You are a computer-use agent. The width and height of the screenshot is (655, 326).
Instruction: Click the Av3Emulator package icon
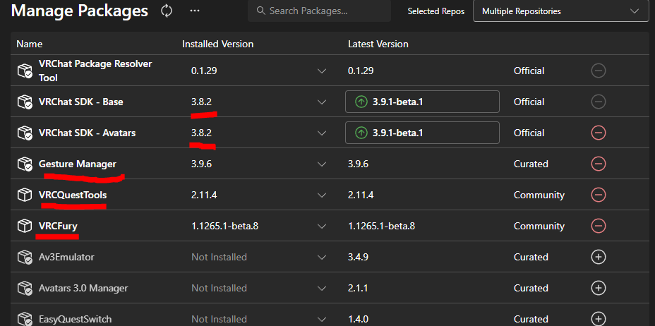[x=25, y=257]
